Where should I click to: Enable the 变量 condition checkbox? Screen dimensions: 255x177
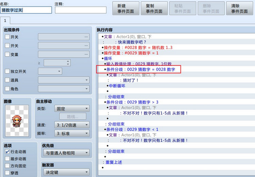7,54
